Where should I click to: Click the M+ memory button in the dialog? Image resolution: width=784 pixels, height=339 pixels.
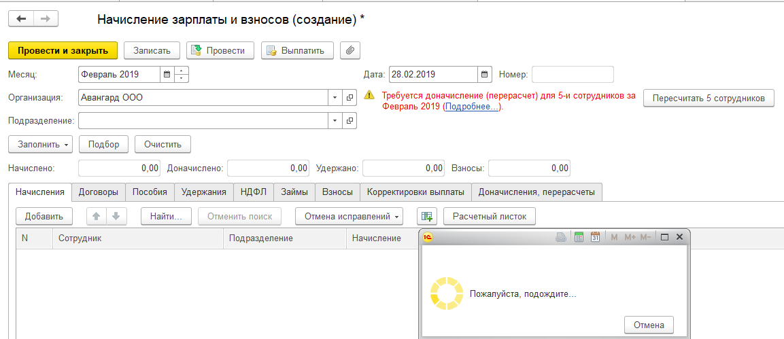click(x=630, y=238)
